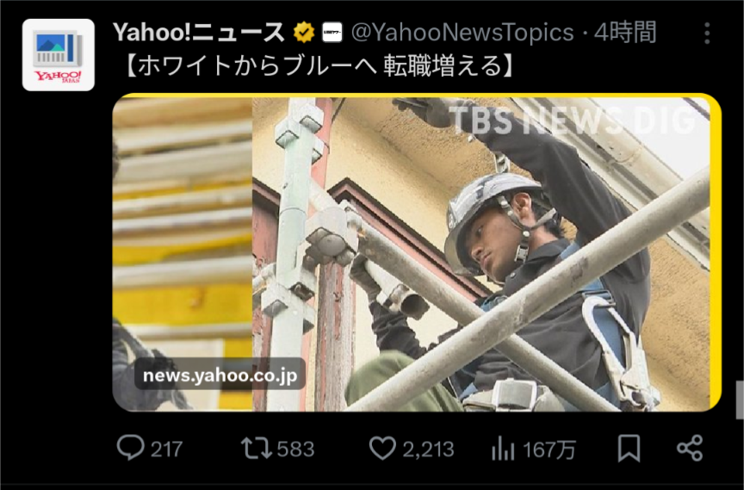Open the Yahoo!ニュース display name
The width and height of the screenshot is (744, 490).
coord(199,33)
